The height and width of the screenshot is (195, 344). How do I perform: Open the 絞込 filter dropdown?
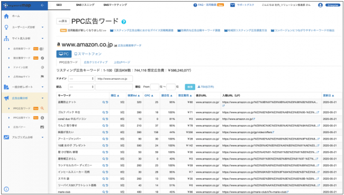coord(81,87)
